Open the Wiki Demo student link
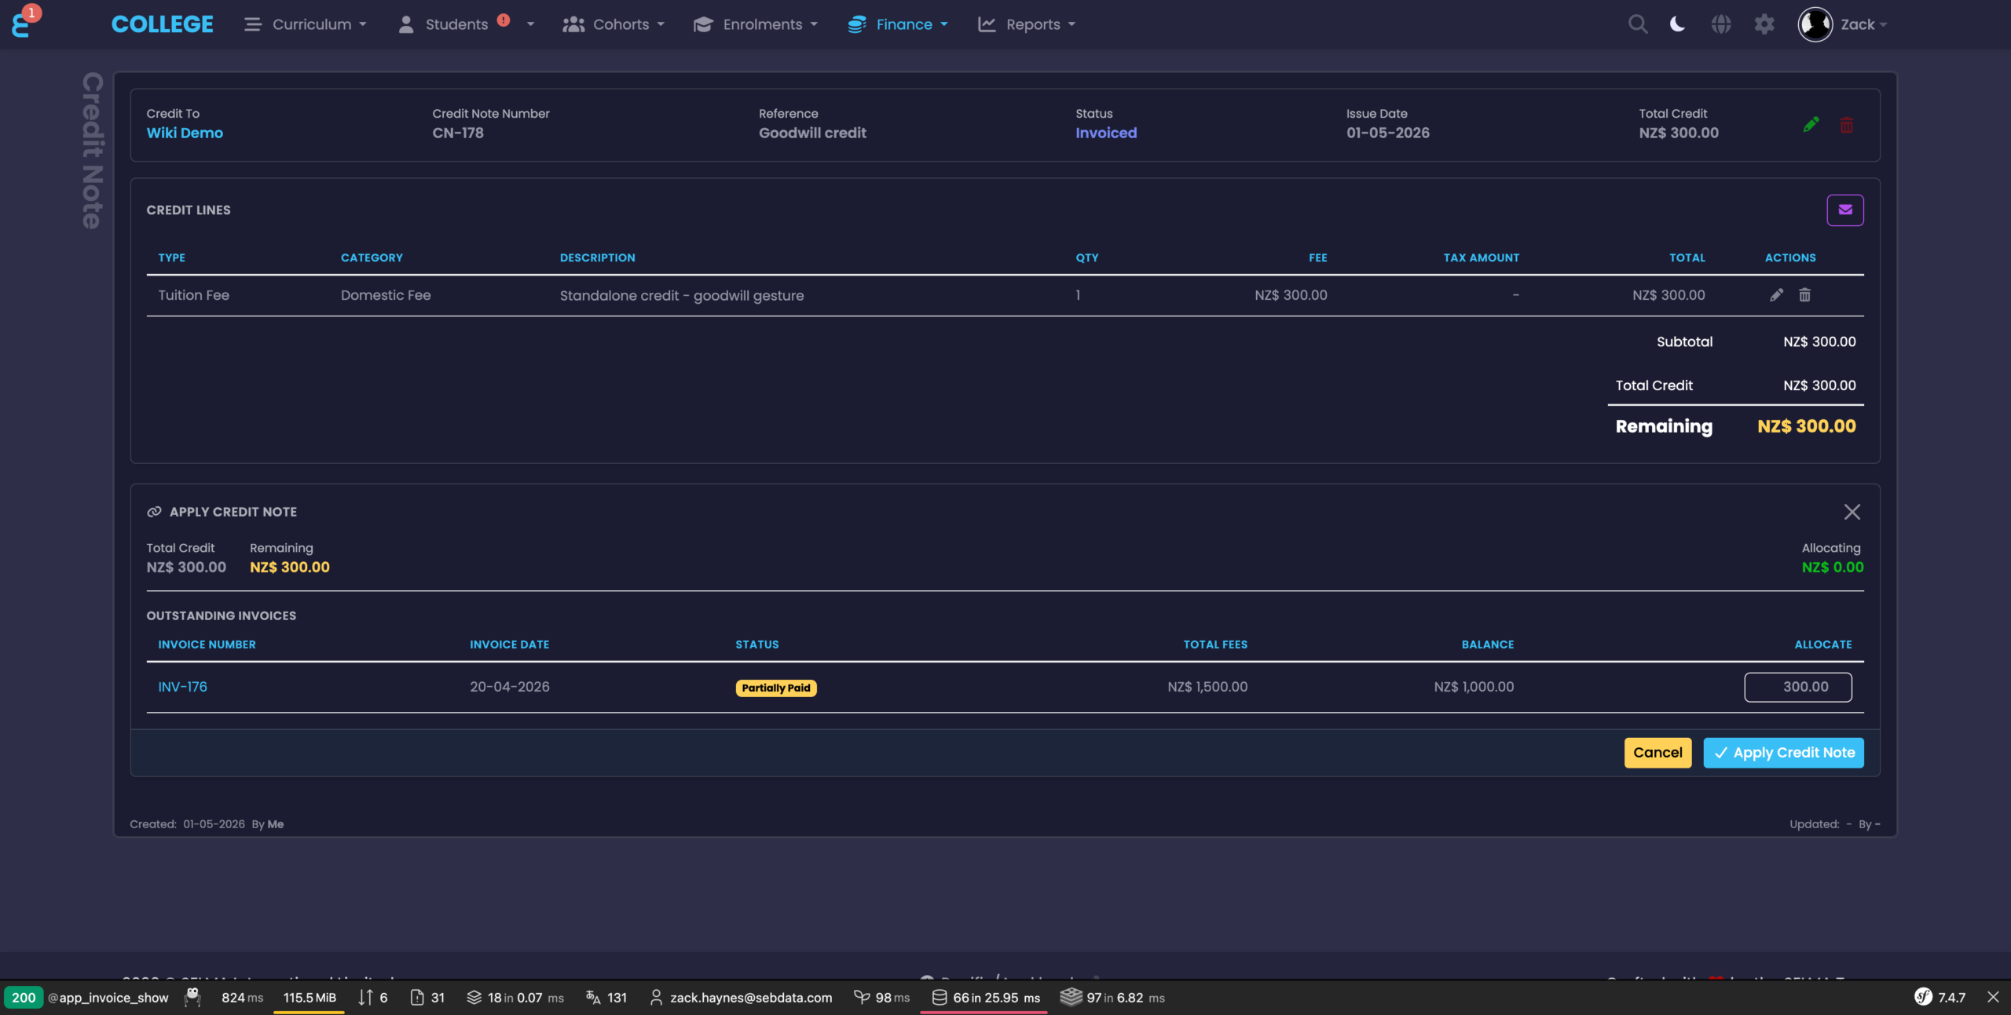This screenshot has width=2011, height=1015. tap(185, 133)
